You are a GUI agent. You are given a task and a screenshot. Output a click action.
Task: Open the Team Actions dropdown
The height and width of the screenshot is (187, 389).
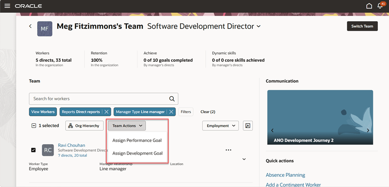coord(127,126)
